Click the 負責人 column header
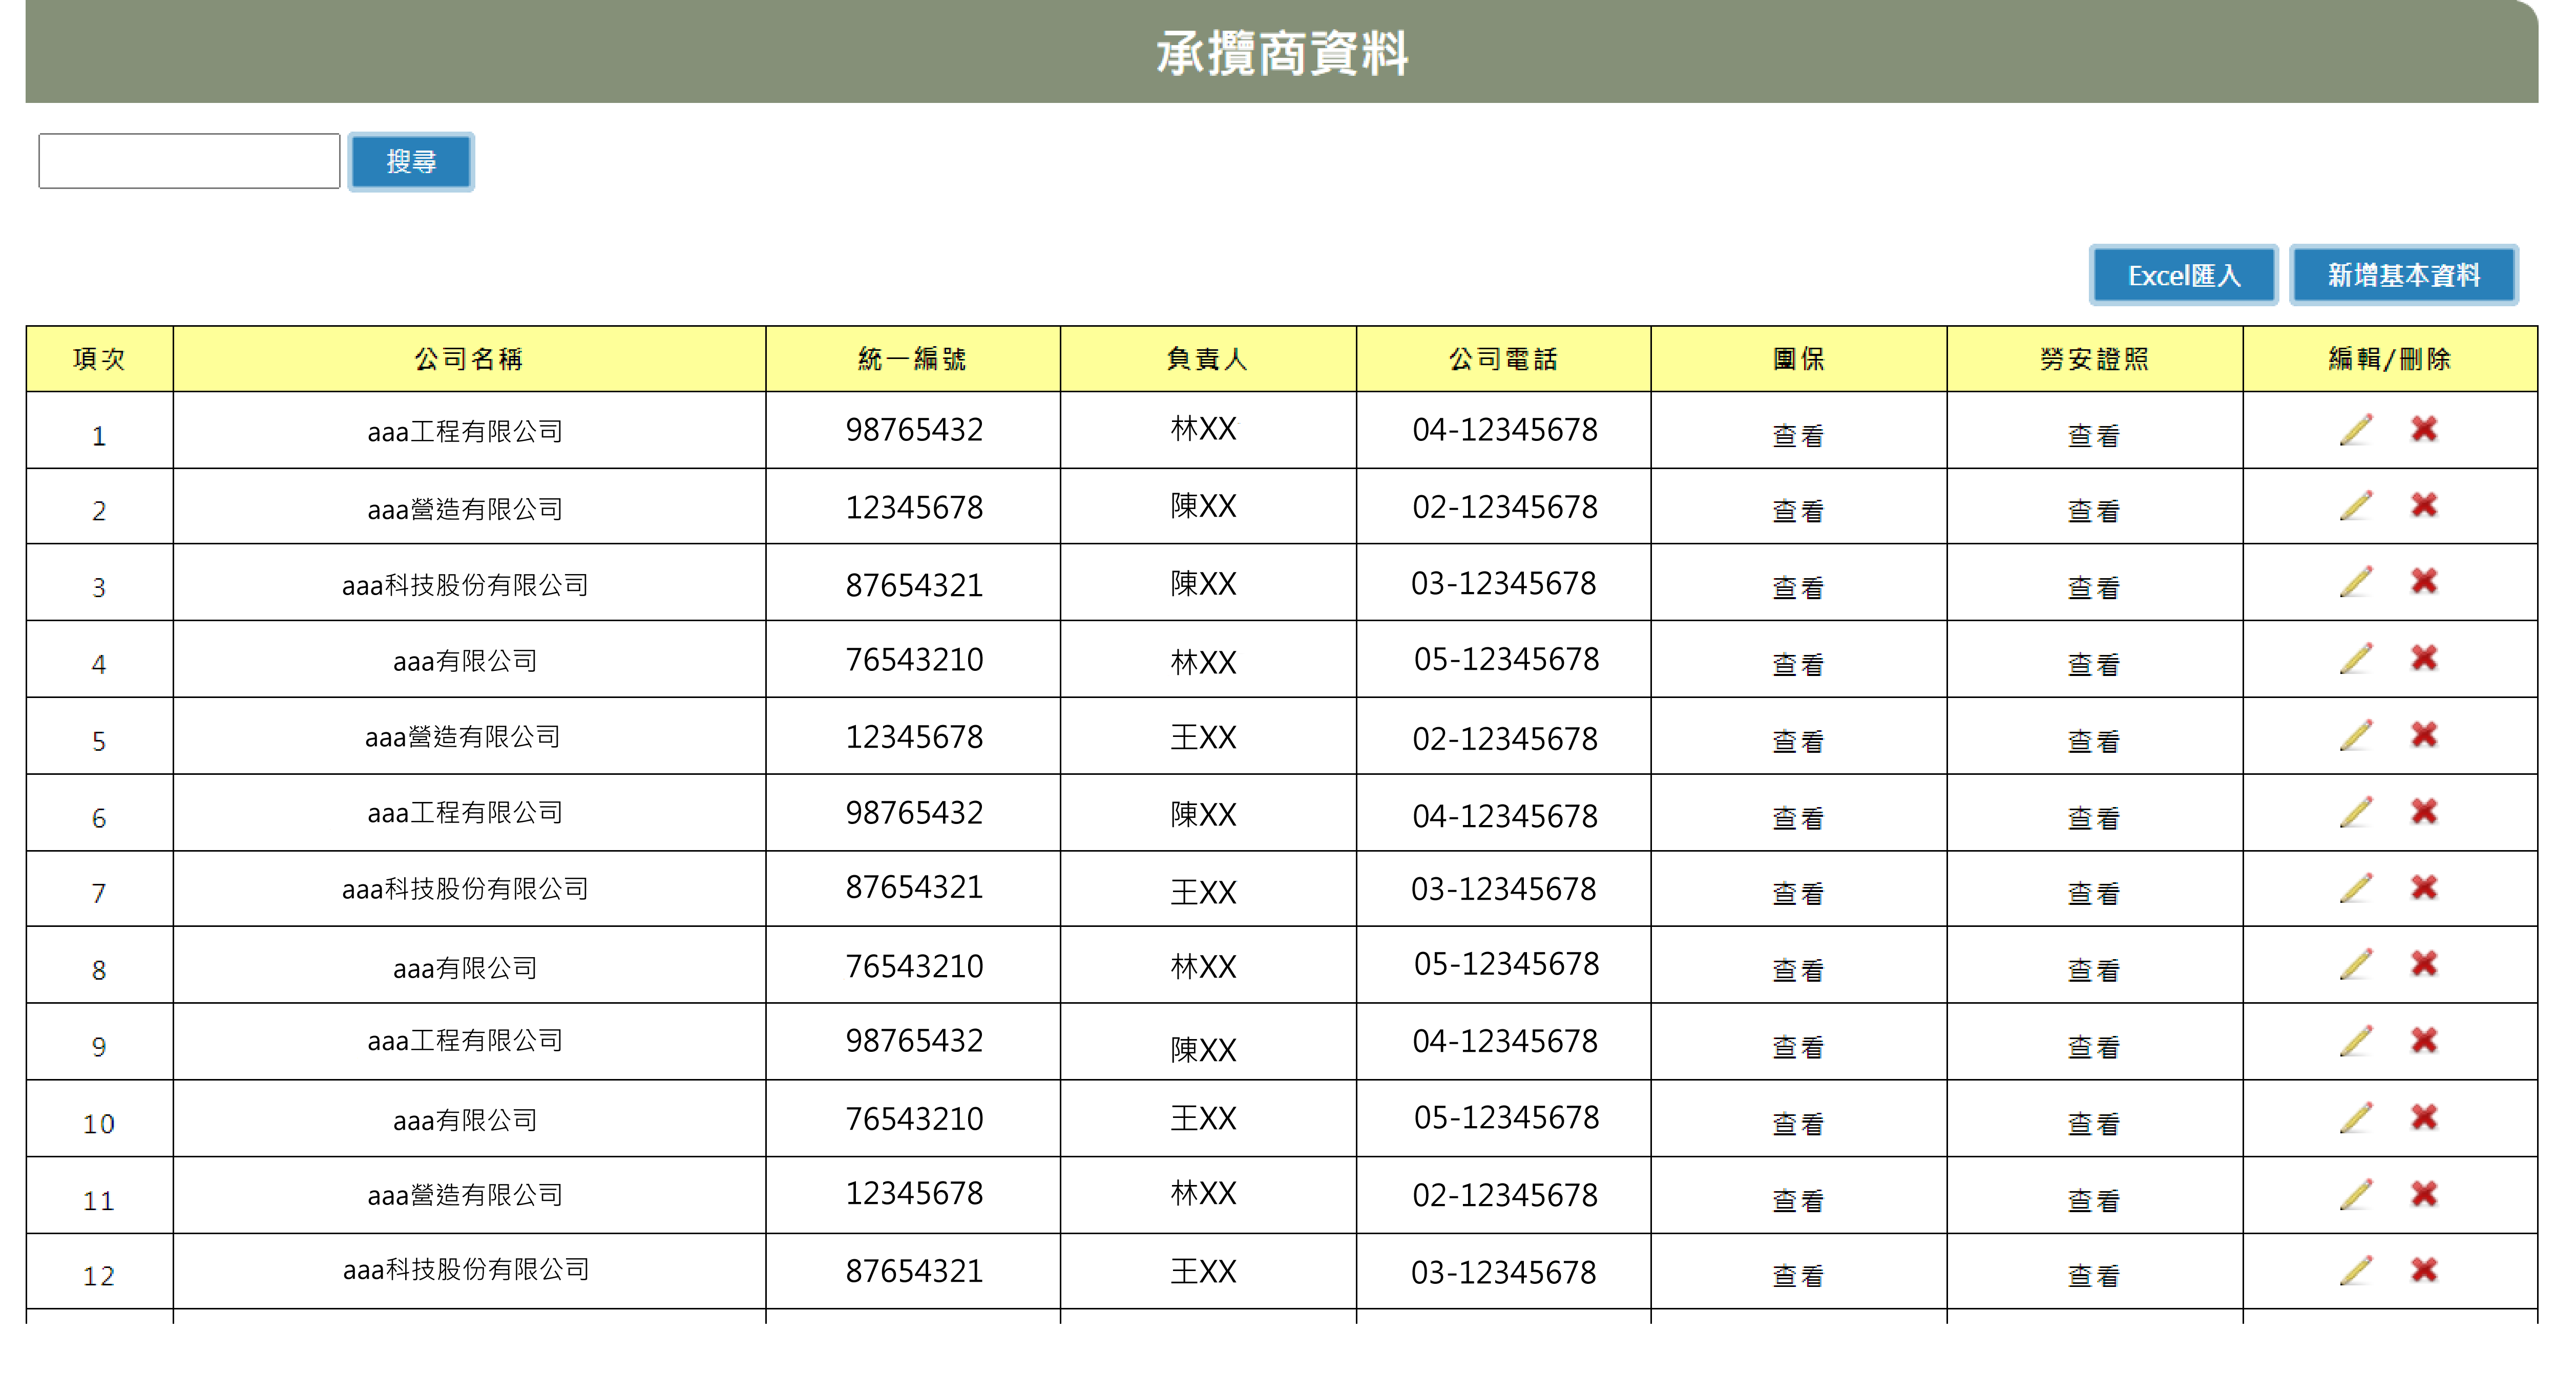2576x1396 pixels. [1207, 359]
